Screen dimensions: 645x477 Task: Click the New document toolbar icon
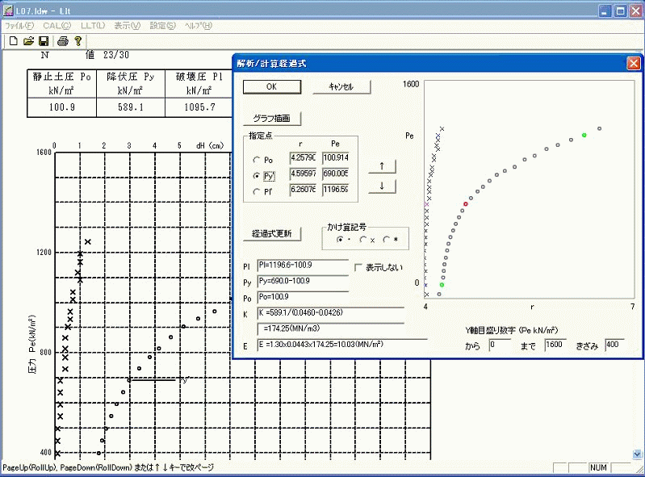coord(13,40)
